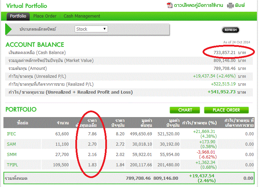Click the As of 24 Oct 2014 date
The height and width of the screenshot is (187, 259).
coord(237,42)
